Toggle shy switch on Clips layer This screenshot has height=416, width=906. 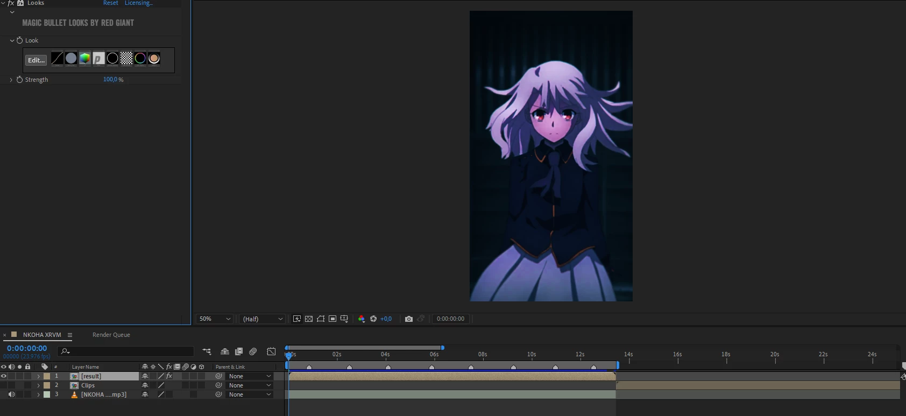[x=145, y=385]
